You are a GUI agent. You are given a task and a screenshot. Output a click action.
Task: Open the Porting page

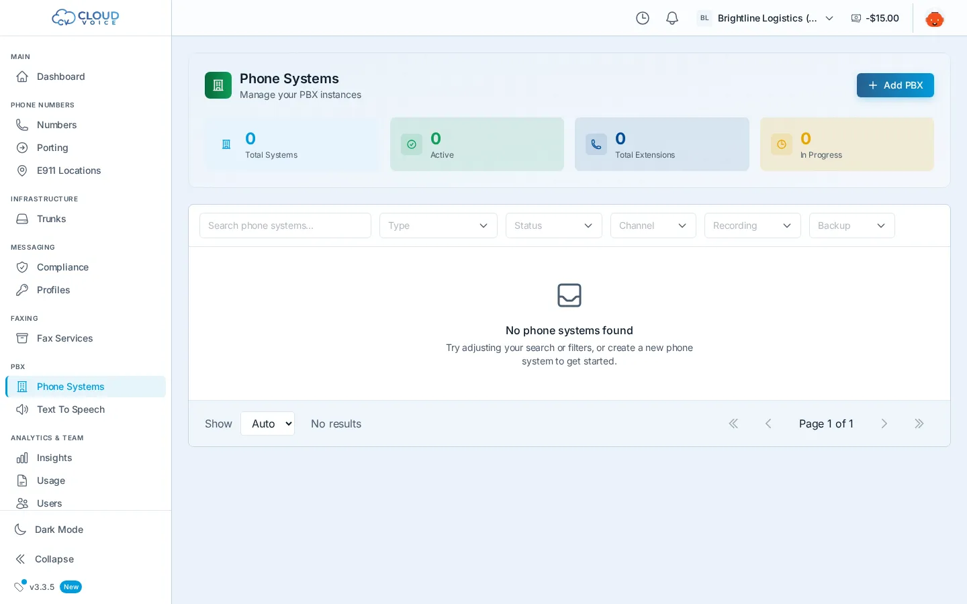(85, 148)
